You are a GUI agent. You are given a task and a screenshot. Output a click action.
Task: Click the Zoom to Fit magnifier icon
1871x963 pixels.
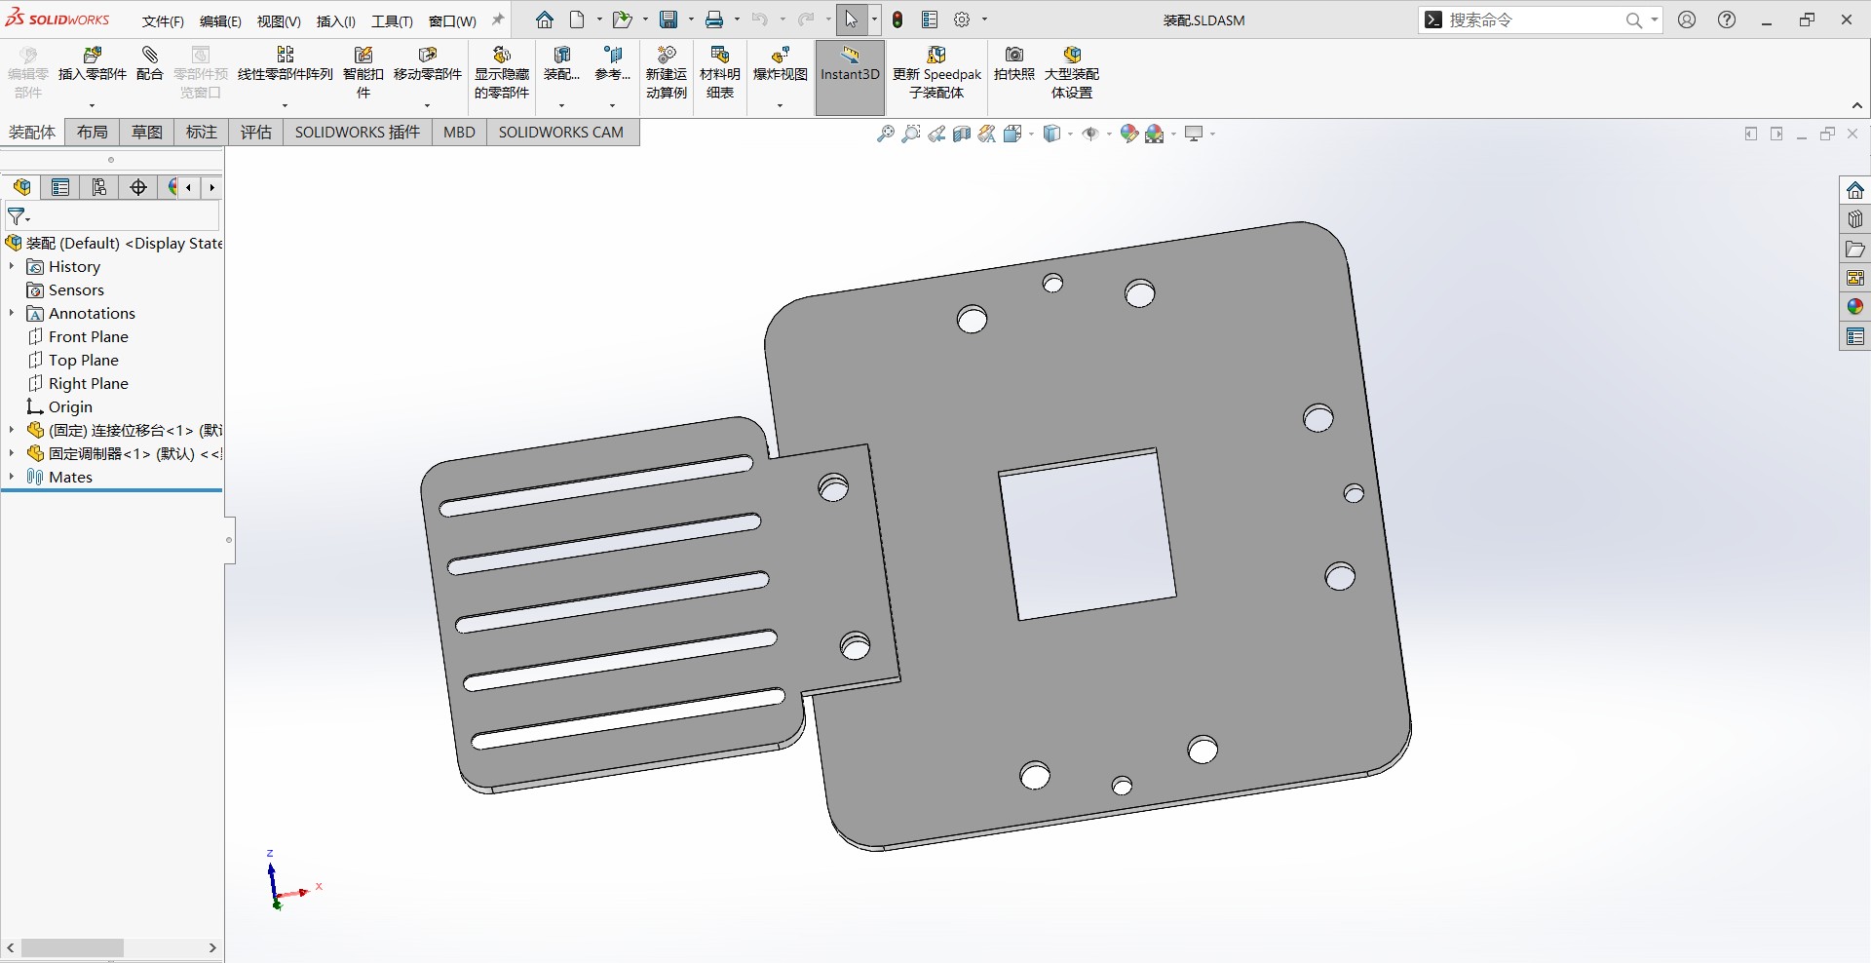click(x=886, y=135)
